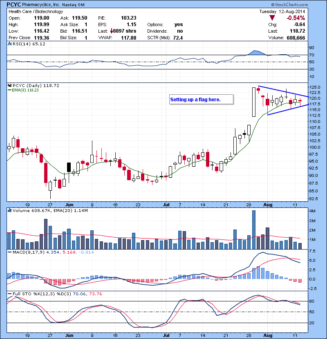Click the 'Last: 8897 shrs' value
Screen dimensions: 327x339
pyautogui.click(x=125, y=31)
